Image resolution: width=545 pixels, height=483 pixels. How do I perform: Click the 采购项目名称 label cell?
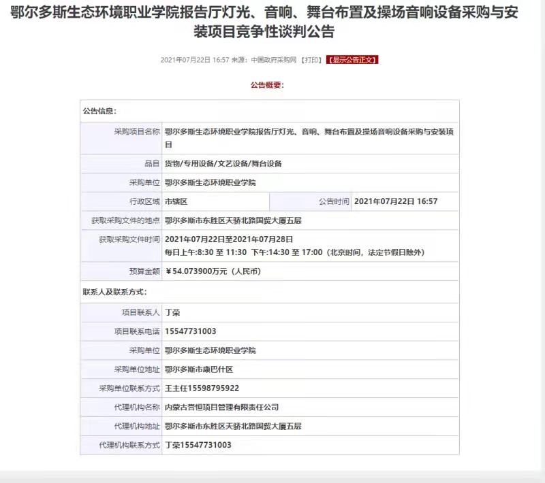pyautogui.click(x=136, y=132)
